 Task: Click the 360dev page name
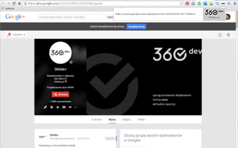60,69
